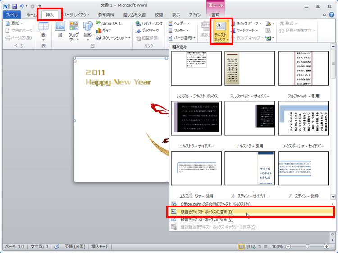Click gallery scrollbar up arrow
The height and width of the screenshot is (253, 338).
tap(333, 46)
